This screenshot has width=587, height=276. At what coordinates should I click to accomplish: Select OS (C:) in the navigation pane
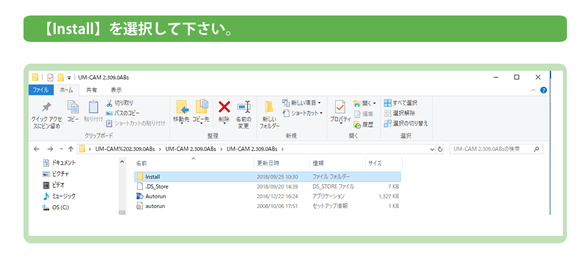click(x=60, y=207)
